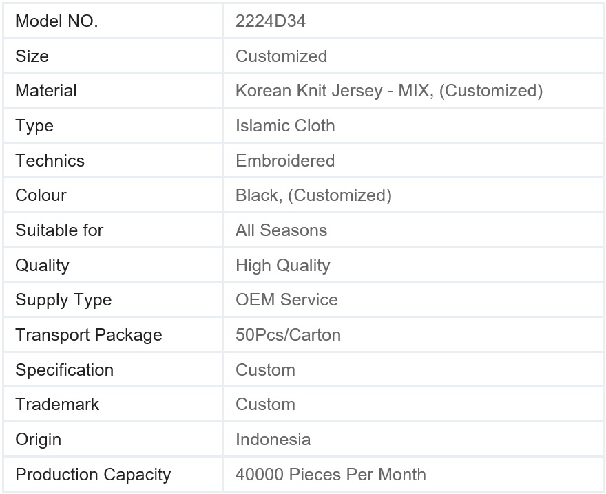Screen dimensions: 606x494
Task: Select the Specification value Custom
Action: coord(266,370)
